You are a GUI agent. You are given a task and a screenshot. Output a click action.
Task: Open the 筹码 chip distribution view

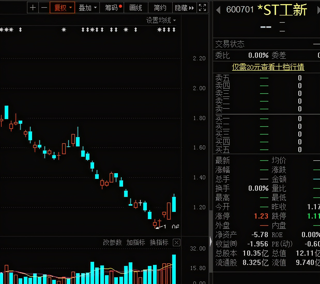(111, 8)
